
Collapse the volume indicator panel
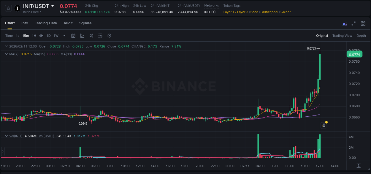6,136
